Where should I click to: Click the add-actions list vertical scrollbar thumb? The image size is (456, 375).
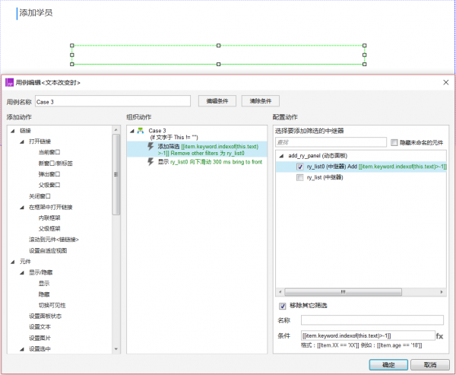[x=116, y=174]
